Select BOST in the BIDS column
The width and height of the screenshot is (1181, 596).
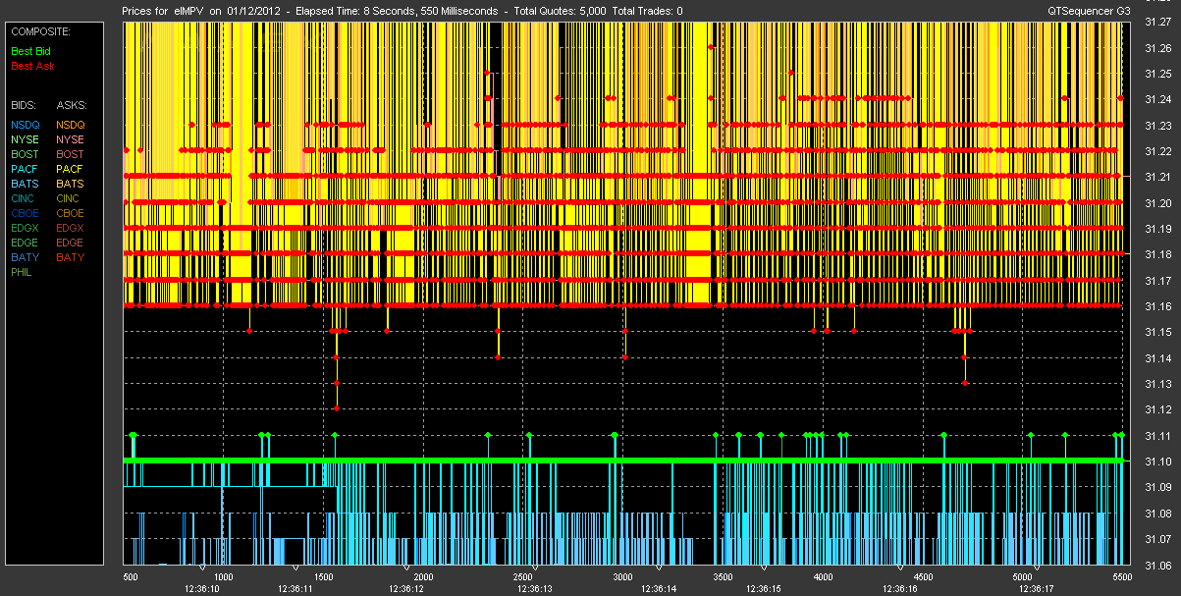[x=25, y=154]
